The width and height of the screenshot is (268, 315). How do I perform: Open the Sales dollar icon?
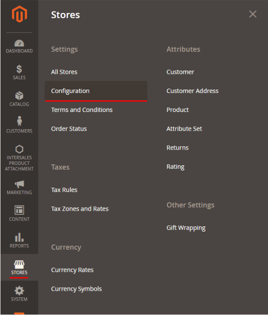click(x=19, y=69)
